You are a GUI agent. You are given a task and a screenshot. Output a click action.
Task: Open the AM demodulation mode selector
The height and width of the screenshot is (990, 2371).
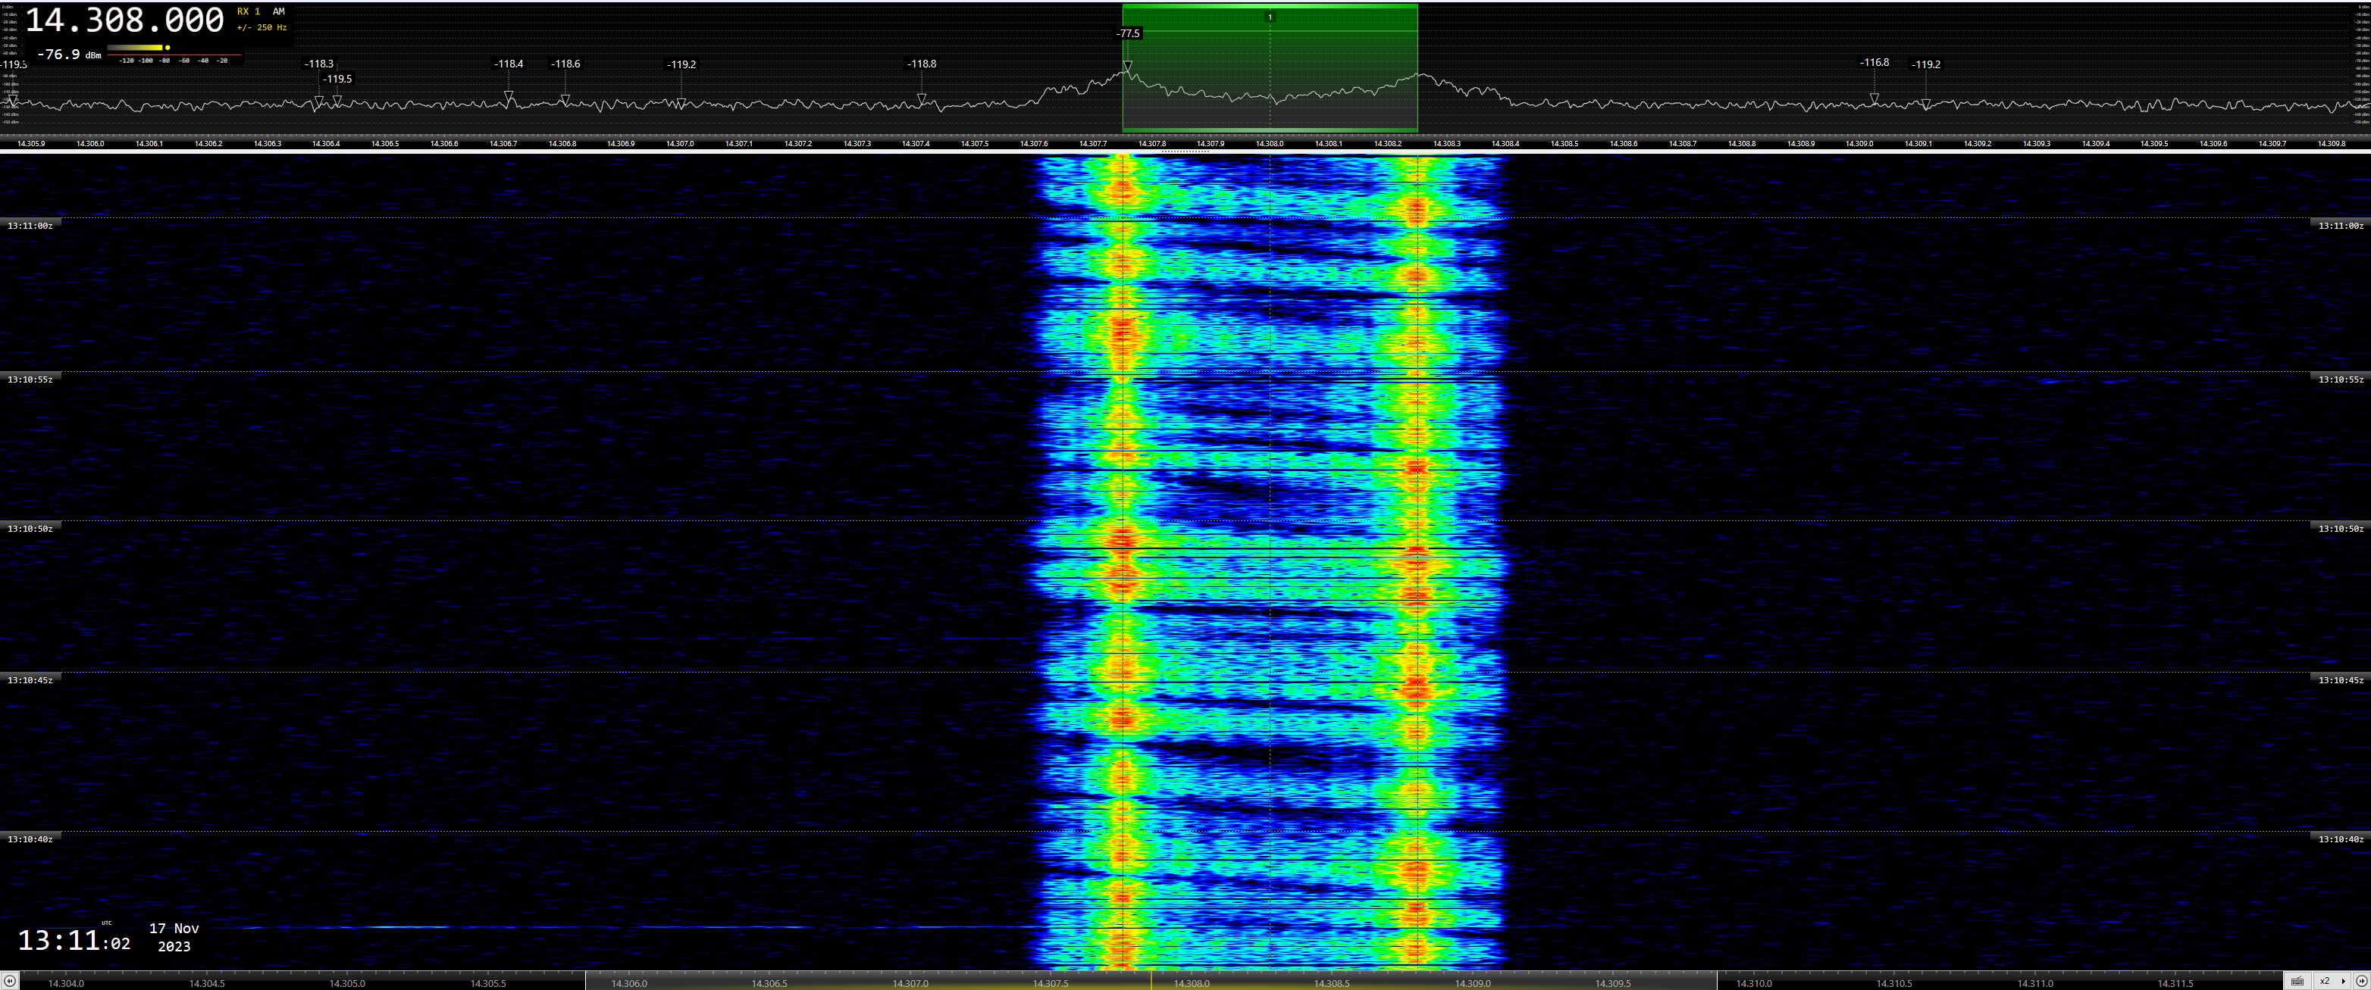278,12
